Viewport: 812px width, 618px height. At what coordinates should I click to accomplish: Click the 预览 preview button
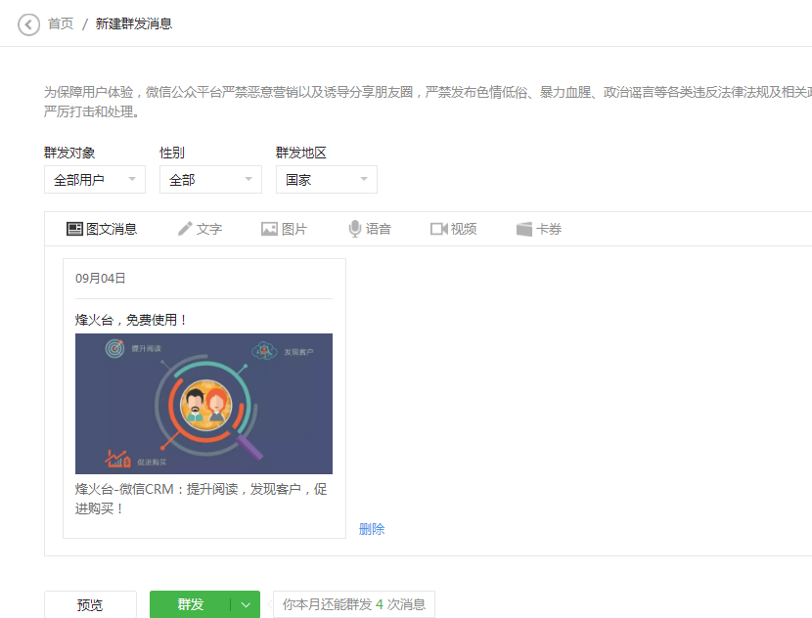click(90, 604)
